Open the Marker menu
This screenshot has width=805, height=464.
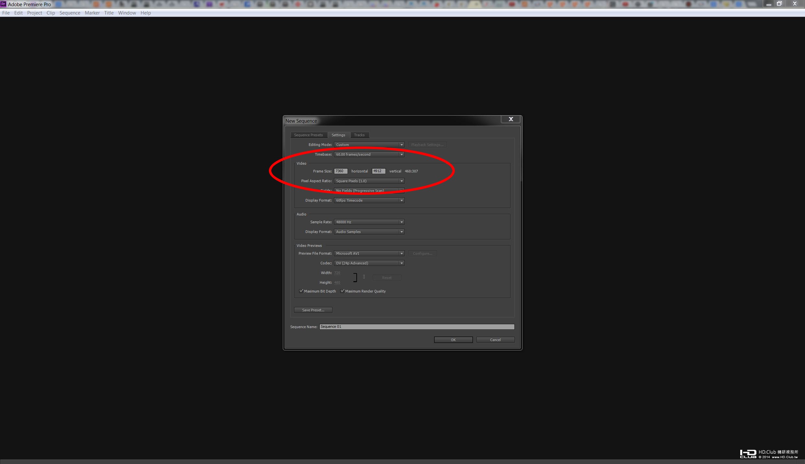coord(92,13)
